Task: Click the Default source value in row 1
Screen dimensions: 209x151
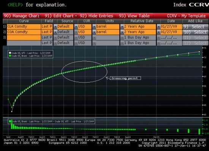Action: click(65, 27)
